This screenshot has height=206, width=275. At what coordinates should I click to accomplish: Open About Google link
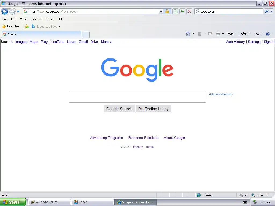[174, 138]
